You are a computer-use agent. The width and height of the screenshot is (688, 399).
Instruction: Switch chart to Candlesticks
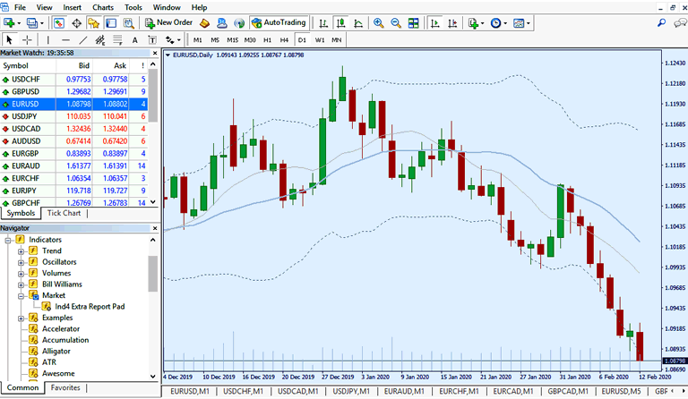[341, 22]
